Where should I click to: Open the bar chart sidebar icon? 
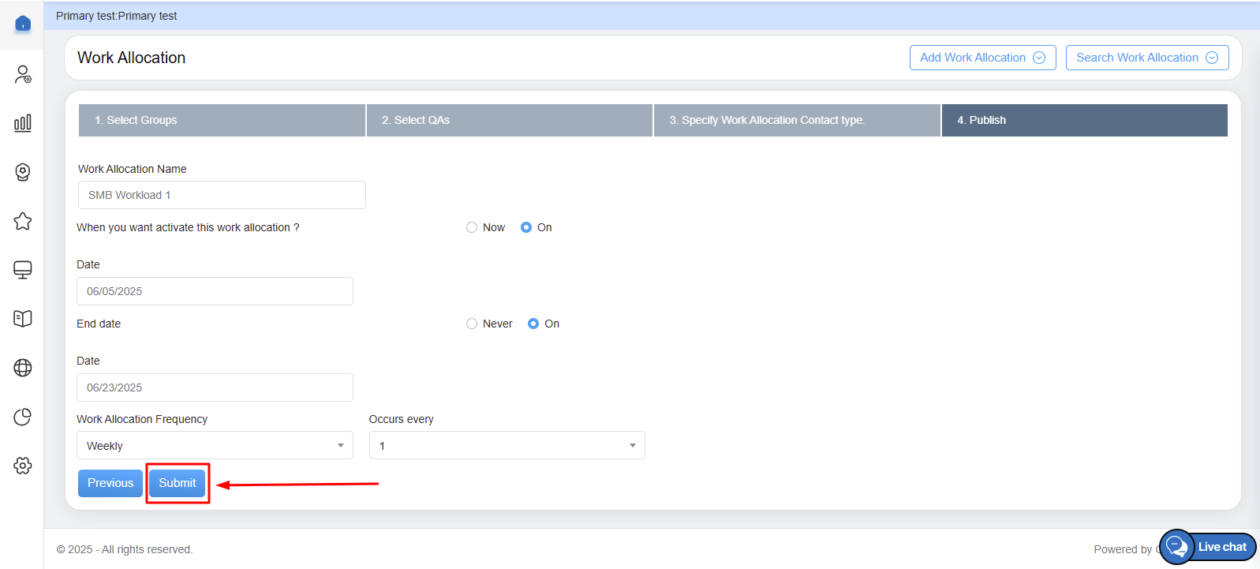(23, 123)
